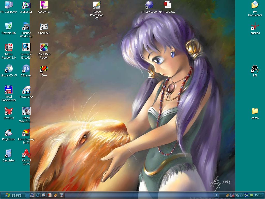The width and height of the screenshot is (265, 199).
Task: Open the Adobe Photoshop CS shortcut
Action: click(97, 5)
